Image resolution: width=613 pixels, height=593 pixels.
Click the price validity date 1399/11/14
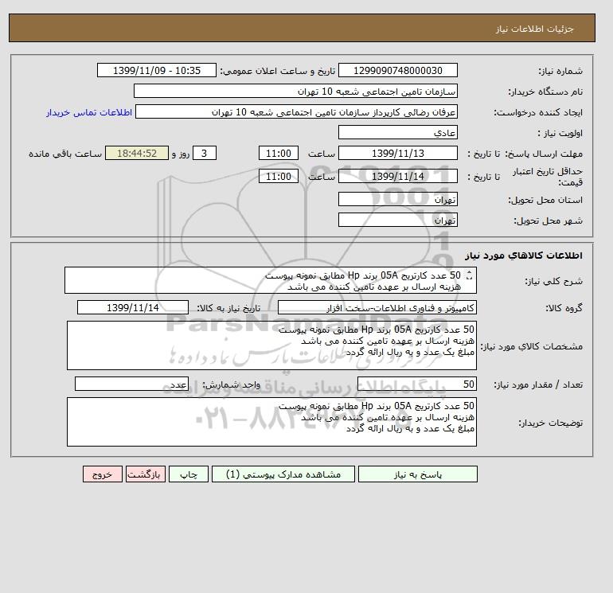(397, 176)
